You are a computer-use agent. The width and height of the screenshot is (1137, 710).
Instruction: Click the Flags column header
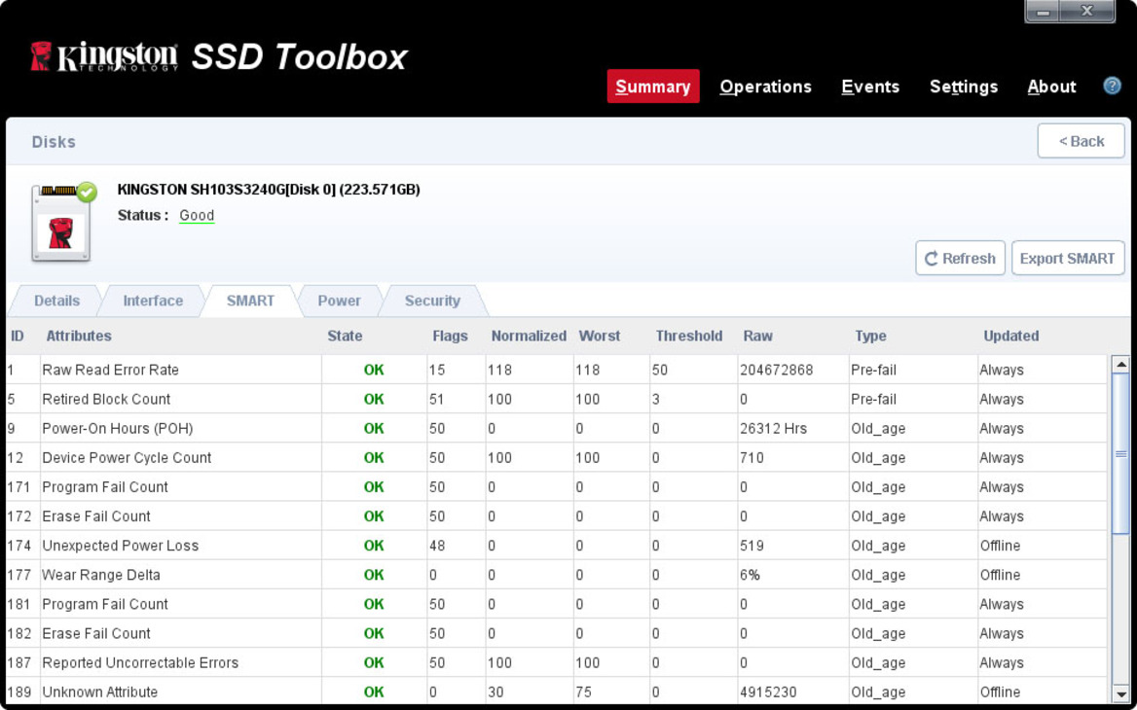pyautogui.click(x=450, y=336)
